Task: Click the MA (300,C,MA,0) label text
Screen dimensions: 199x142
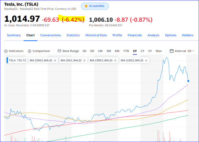Action: tap(101, 61)
